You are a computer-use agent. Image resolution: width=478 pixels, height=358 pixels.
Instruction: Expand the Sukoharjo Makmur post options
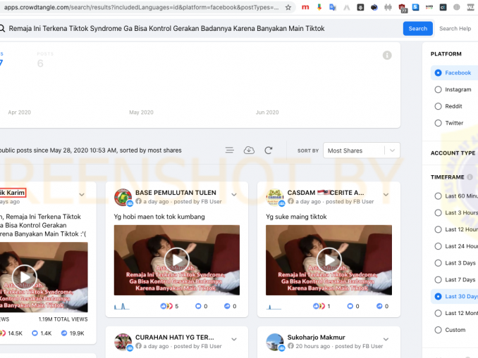[x=386, y=339]
